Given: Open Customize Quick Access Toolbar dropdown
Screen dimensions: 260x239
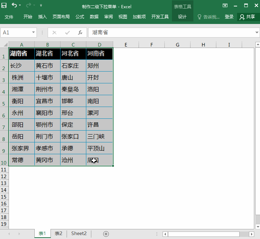Looking at the screenshot, I should (x=41, y=6).
